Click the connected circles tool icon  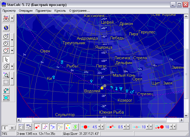coord(6,91)
